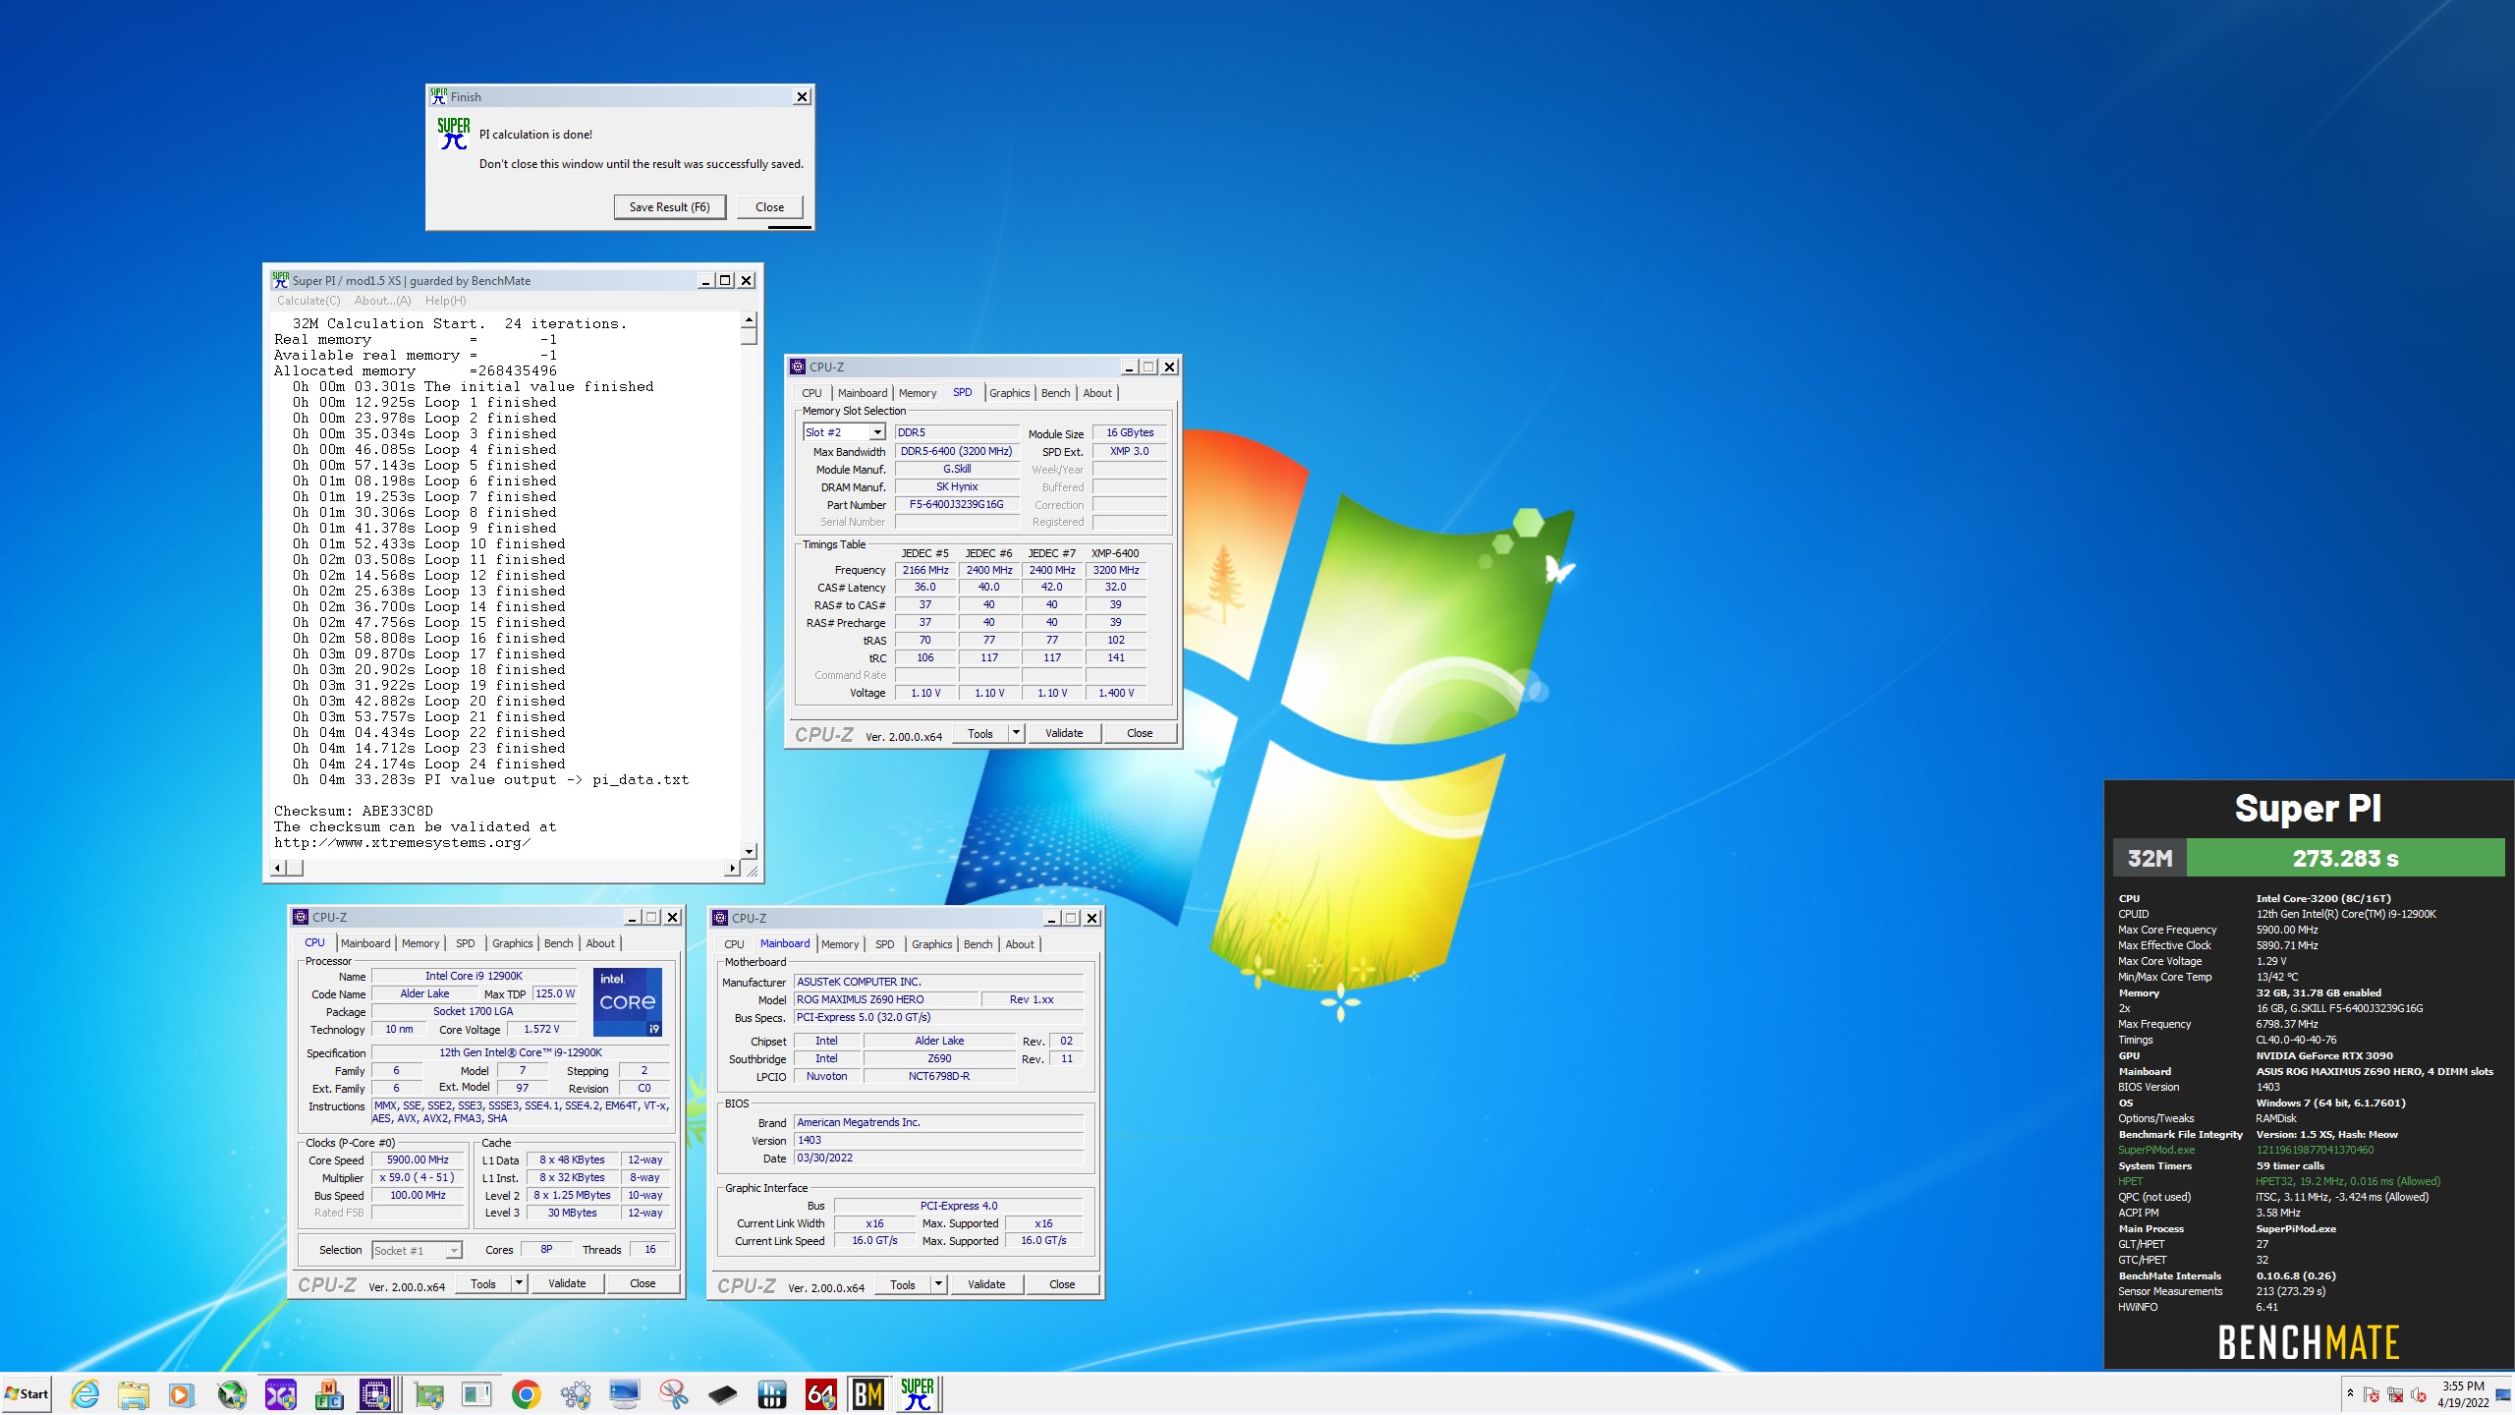Click Close button in Mainboard CPU-Z window

1062,1284
